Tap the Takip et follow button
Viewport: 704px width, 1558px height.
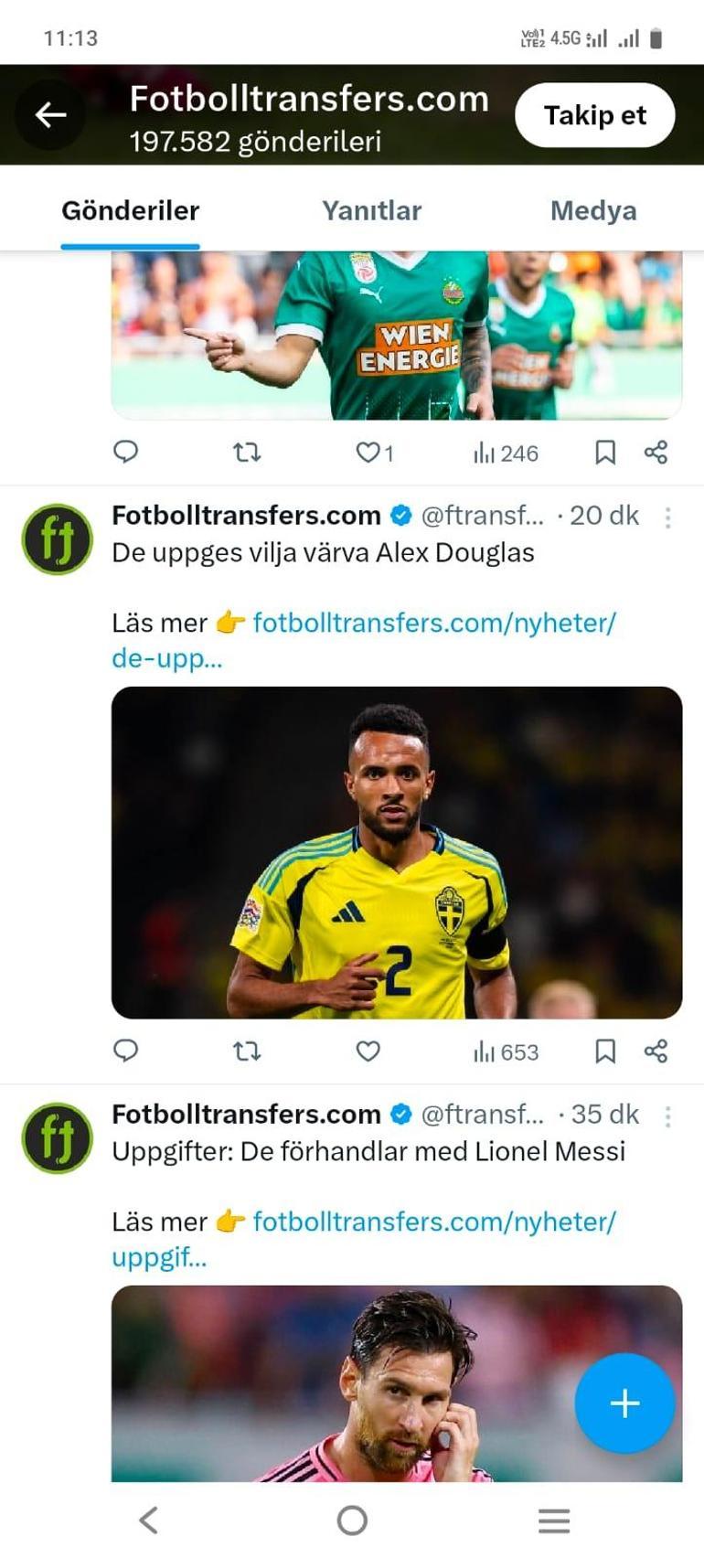click(595, 115)
